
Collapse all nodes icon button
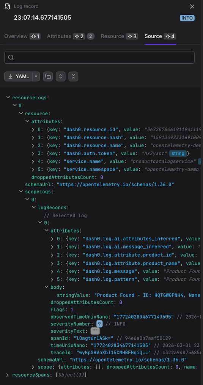pos(73,76)
